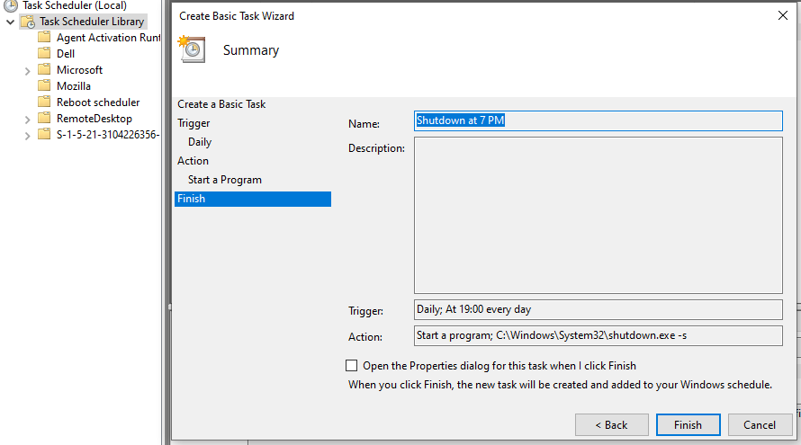801x445 pixels.
Task: Click into the Name text field
Action: click(598, 121)
